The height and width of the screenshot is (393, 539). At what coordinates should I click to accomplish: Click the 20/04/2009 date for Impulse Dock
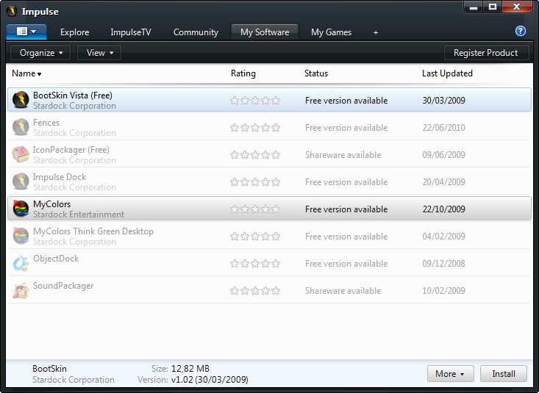[444, 182]
